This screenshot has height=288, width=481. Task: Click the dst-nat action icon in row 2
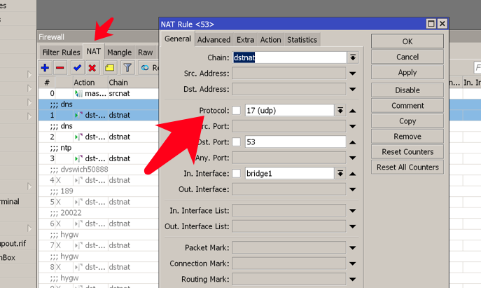pyautogui.click(x=79, y=137)
